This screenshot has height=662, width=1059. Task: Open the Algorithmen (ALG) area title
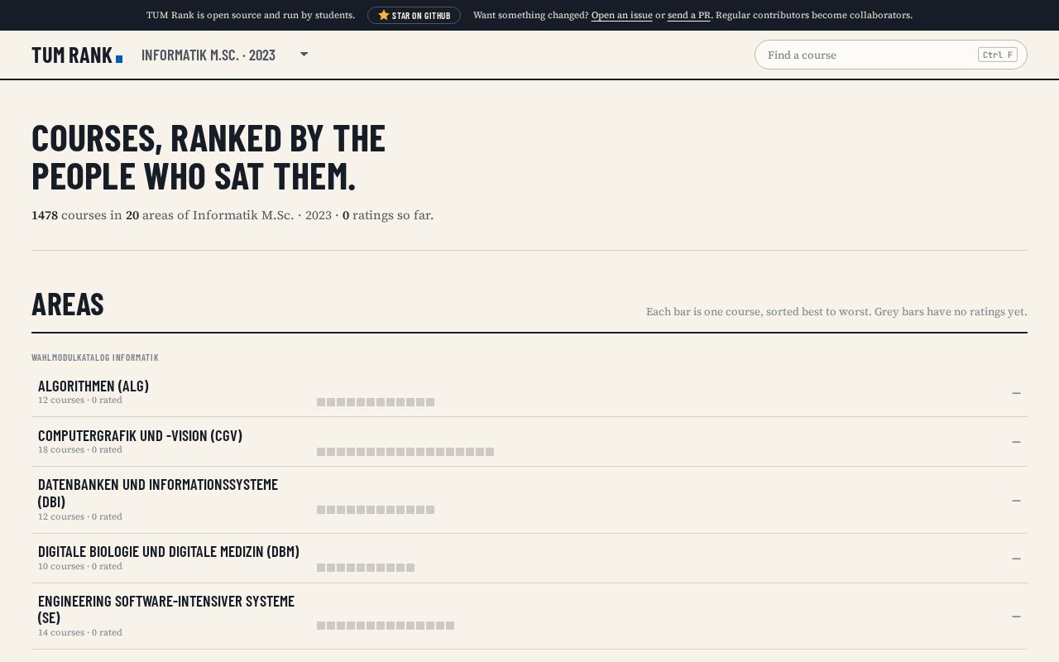pos(93,386)
